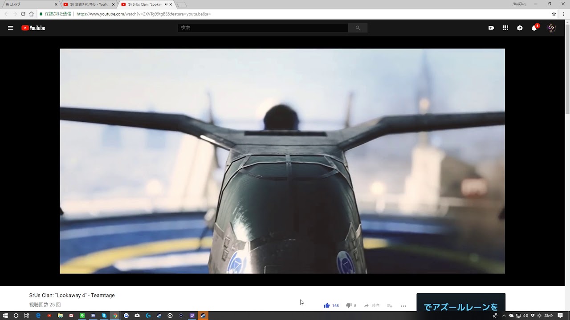Open the Windows Start menu
570x320 pixels.
pos(5,316)
